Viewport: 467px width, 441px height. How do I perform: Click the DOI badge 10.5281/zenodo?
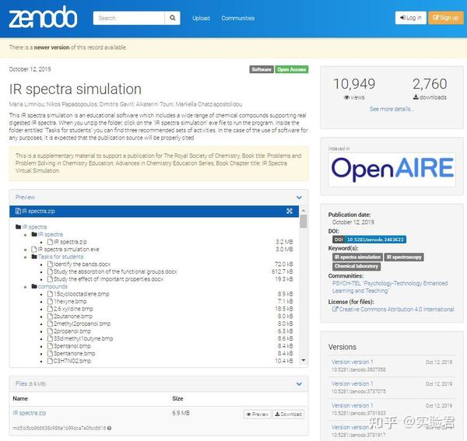369,240
